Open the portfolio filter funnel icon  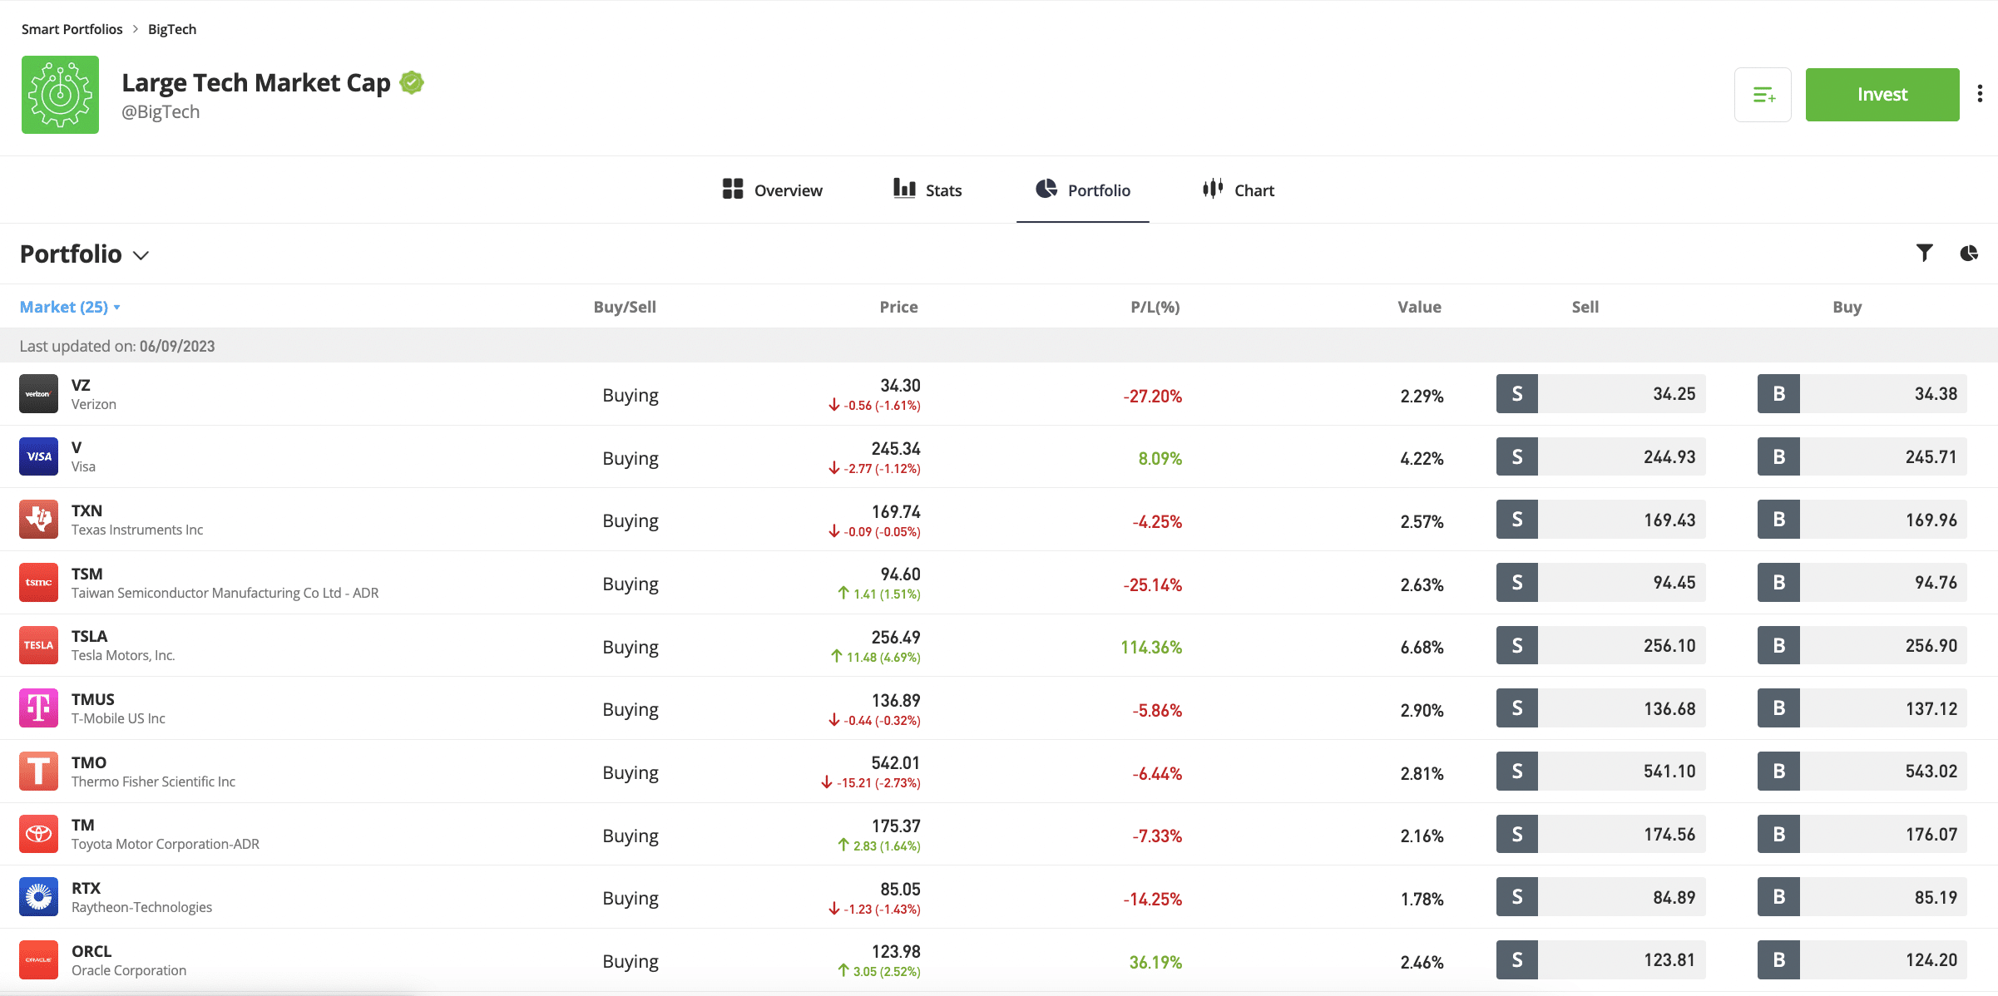(x=1924, y=253)
